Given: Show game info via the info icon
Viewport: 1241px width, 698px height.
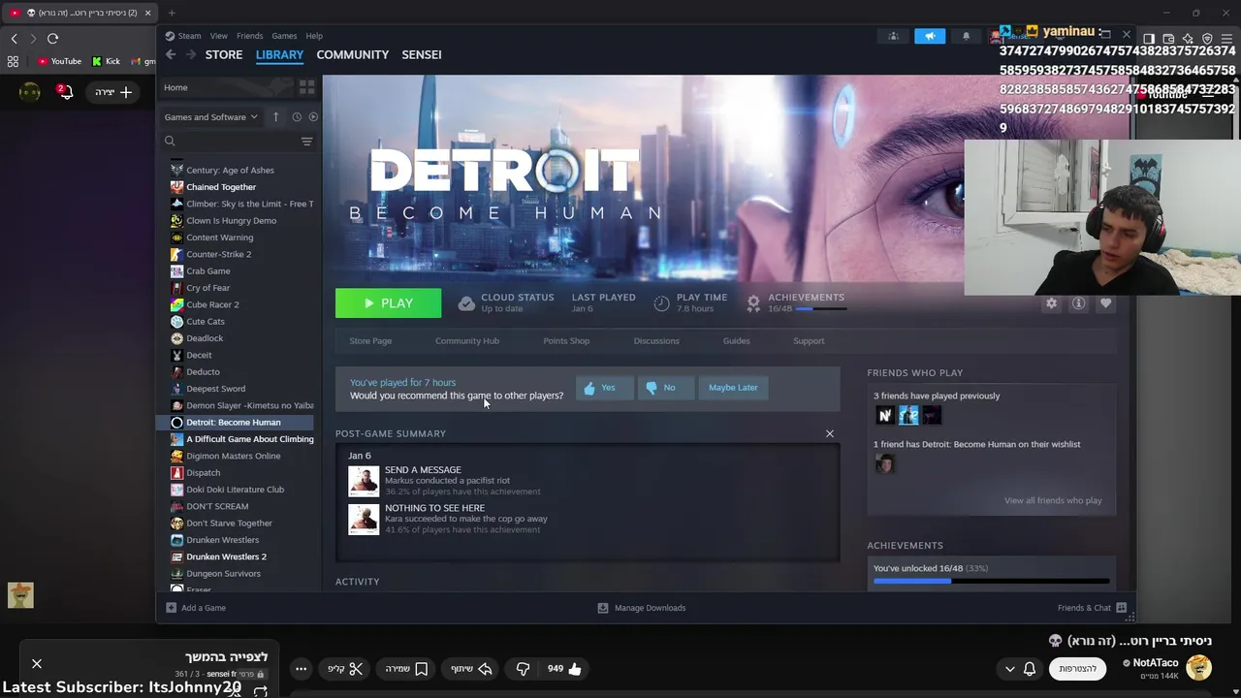Looking at the screenshot, I should pos(1078,303).
